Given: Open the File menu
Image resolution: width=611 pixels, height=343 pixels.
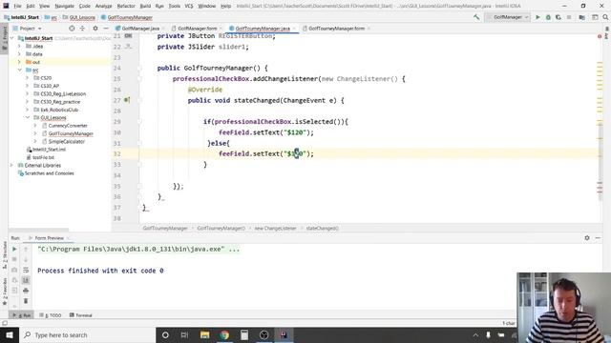Looking at the screenshot, I should click(x=17, y=6).
